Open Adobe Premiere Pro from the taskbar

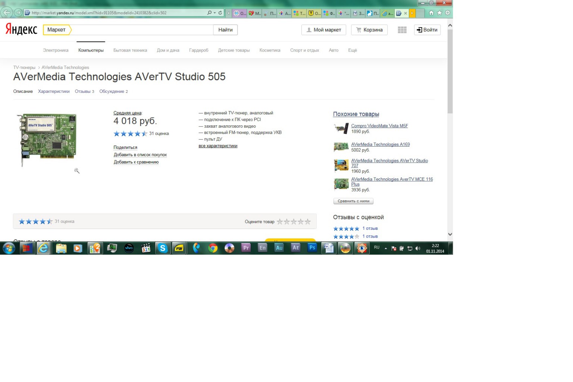coord(246,248)
